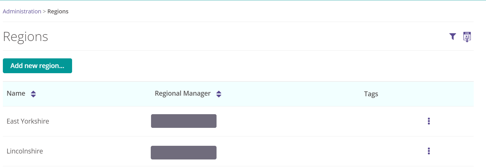The height and width of the screenshot is (168, 486).
Task: Select the East Yorkshire region name
Action: [28, 121]
